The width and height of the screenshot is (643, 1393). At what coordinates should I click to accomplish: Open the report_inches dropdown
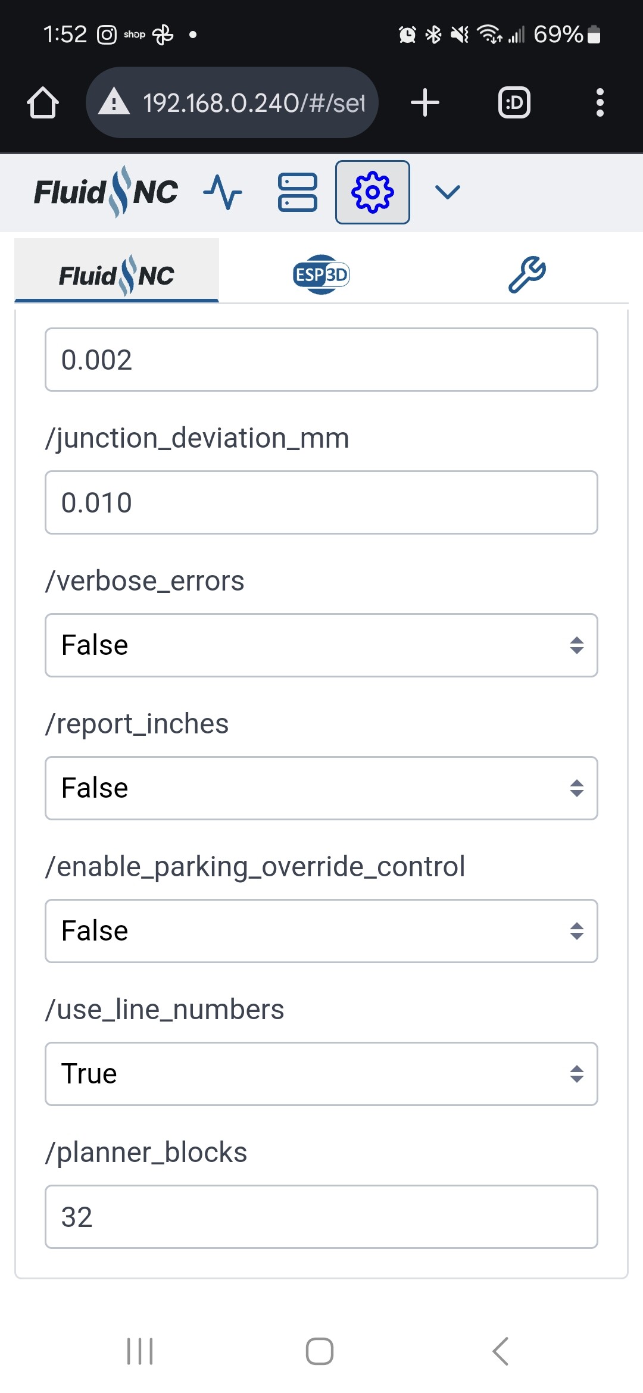coord(321,788)
